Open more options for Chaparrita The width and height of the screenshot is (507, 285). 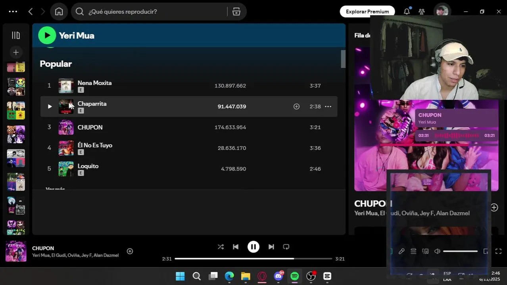pos(328,106)
